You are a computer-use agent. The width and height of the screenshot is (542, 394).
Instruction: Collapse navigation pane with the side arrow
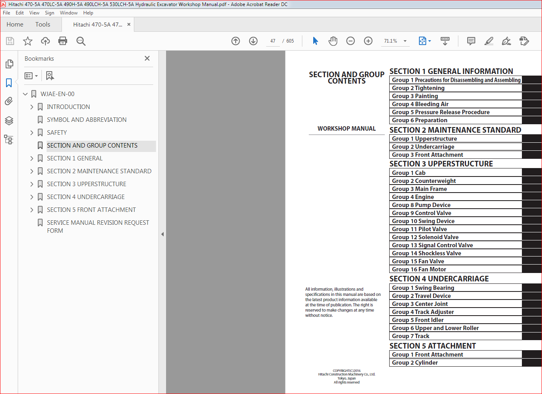point(162,234)
